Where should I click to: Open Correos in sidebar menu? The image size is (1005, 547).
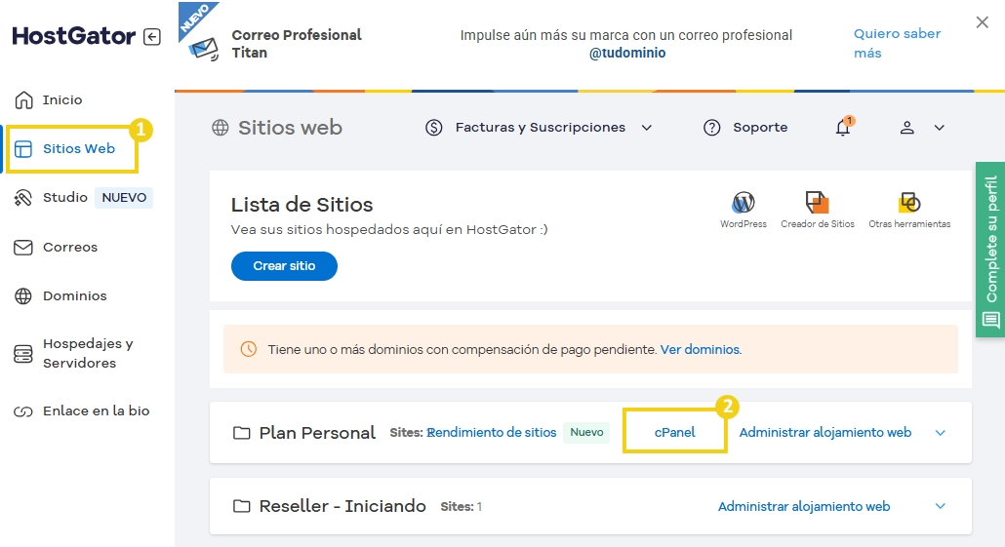[x=69, y=248]
